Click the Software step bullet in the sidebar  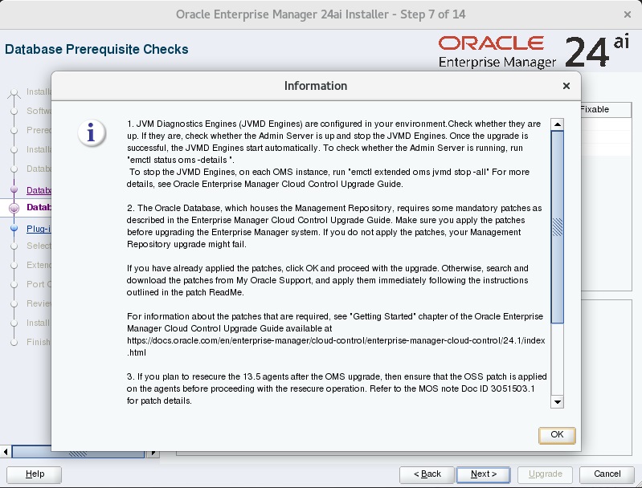click(x=14, y=111)
